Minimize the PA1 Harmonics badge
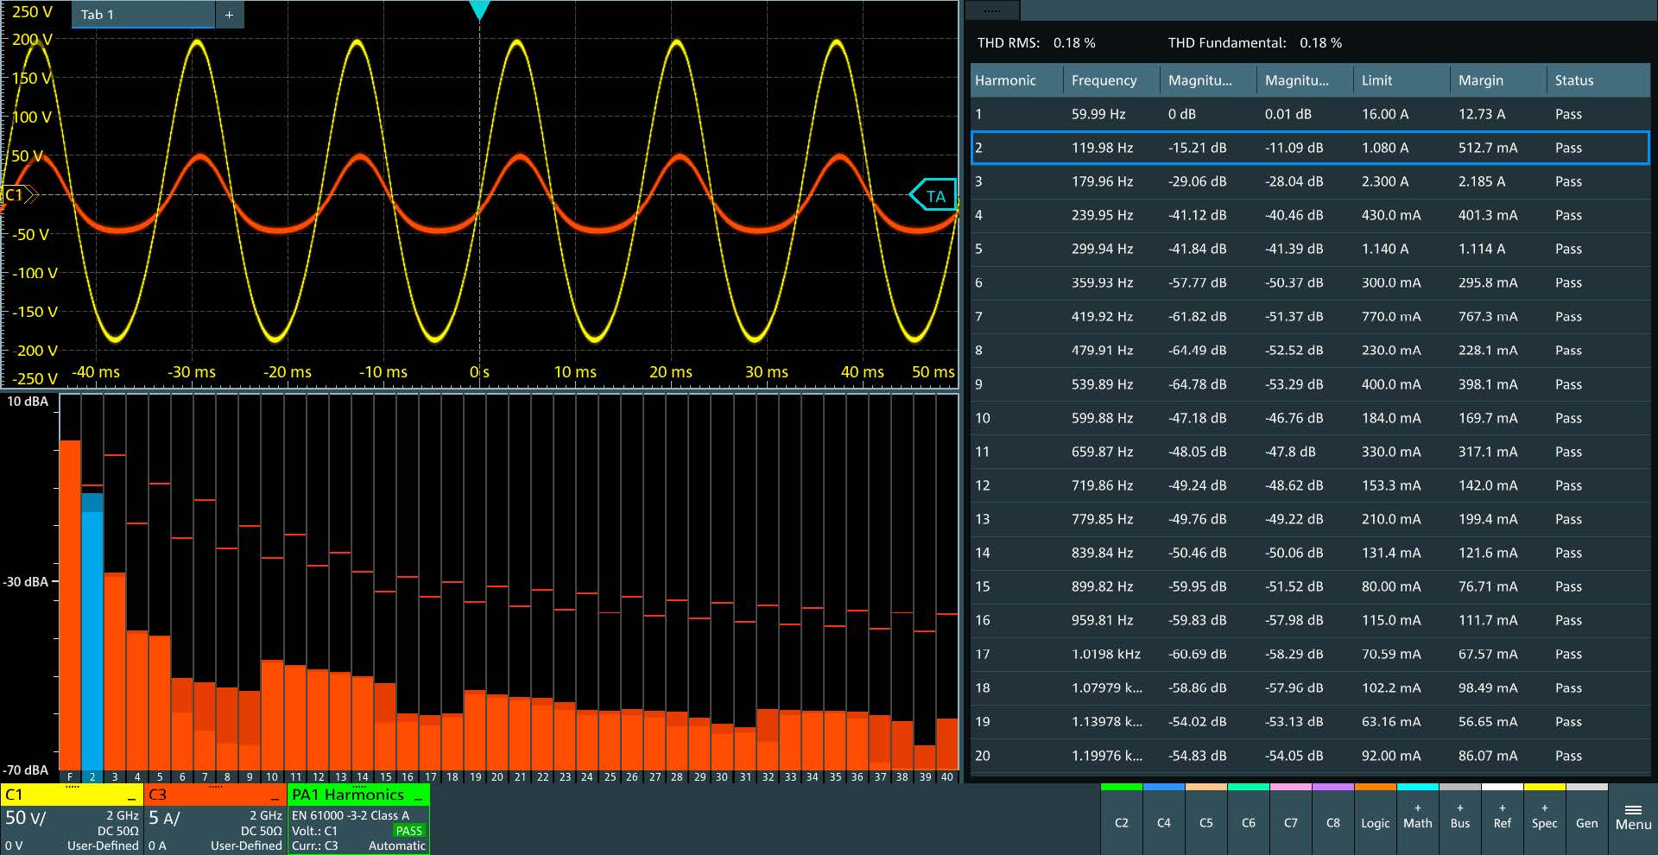 [x=418, y=795]
